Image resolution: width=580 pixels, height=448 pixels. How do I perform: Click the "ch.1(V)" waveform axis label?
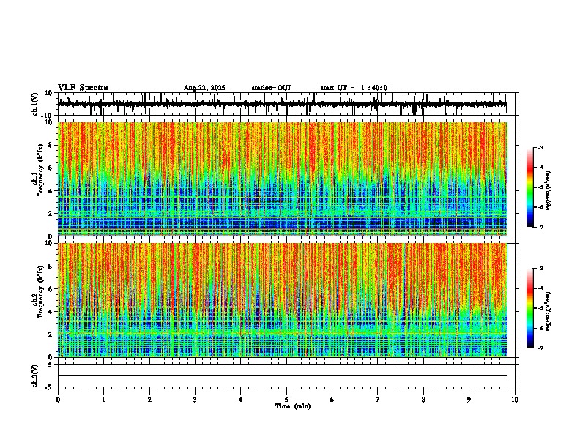(x=34, y=104)
